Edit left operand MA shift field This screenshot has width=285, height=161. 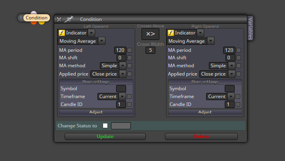click(x=121, y=58)
